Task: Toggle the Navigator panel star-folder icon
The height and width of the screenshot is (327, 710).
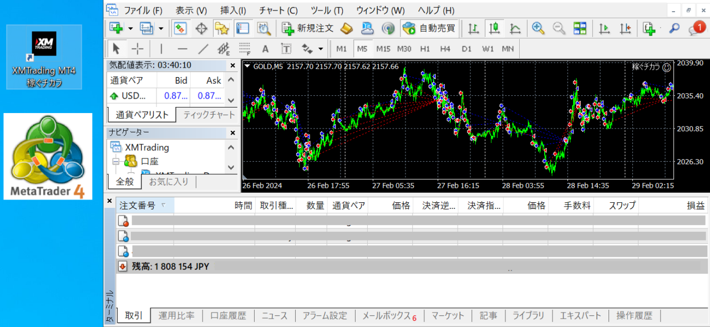Action: 222,28
